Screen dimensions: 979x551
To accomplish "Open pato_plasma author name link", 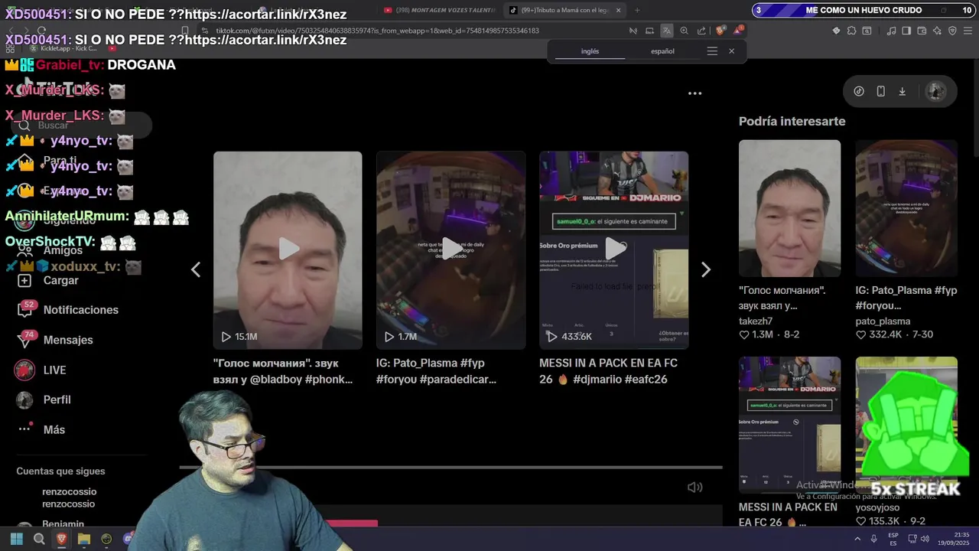I will pos(883,321).
